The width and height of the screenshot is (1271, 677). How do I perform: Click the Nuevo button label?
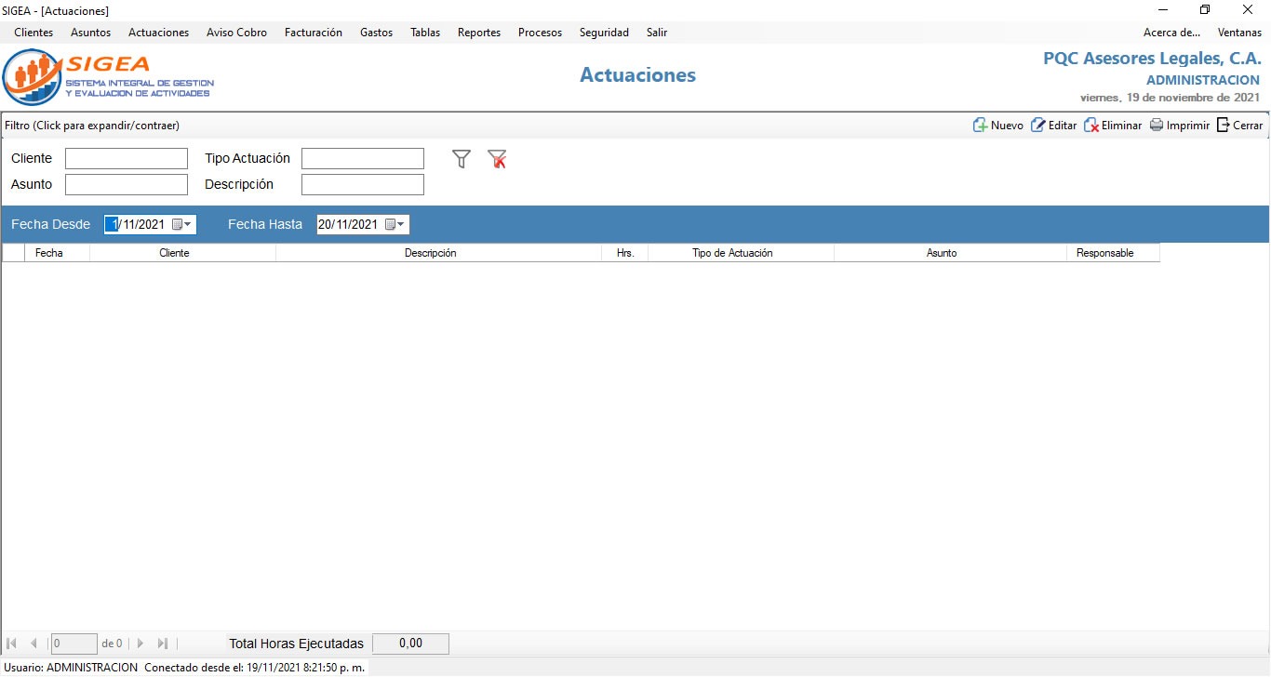point(1007,126)
